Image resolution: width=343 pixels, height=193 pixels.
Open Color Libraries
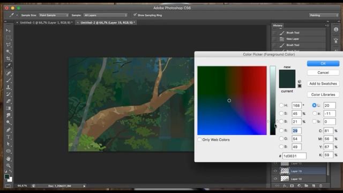tap(323, 94)
